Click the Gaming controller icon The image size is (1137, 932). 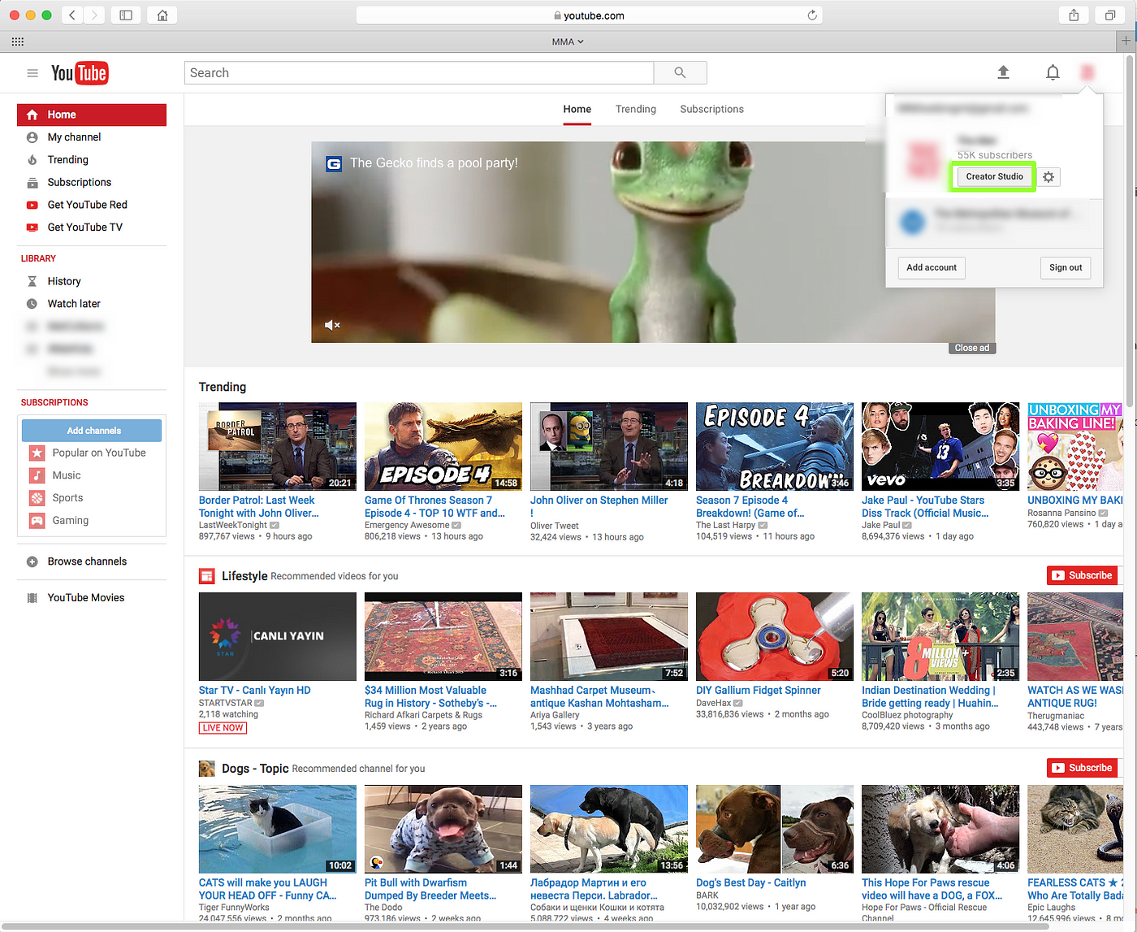coord(37,521)
